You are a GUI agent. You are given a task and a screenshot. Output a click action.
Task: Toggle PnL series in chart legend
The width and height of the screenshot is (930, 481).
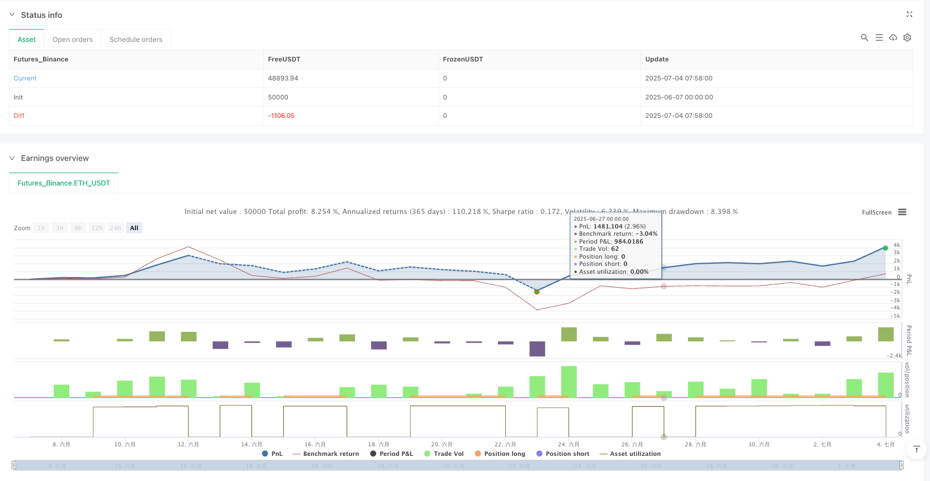[x=272, y=454]
